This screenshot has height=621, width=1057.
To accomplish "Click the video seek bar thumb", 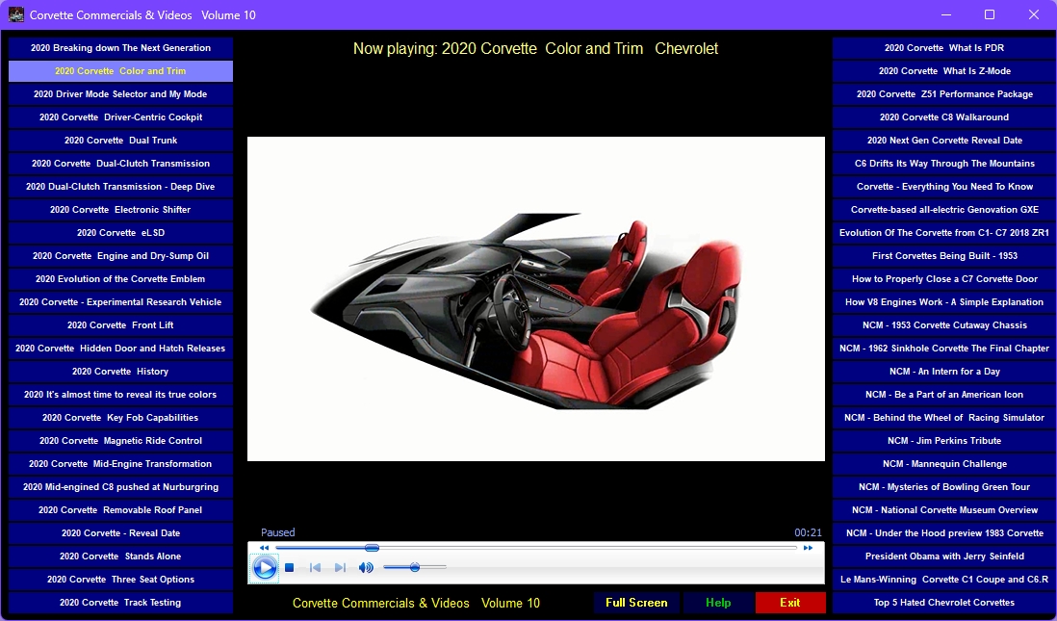I will tap(372, 548).
